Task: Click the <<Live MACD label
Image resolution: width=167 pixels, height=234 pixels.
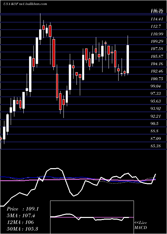Action: tap(141, 225)
